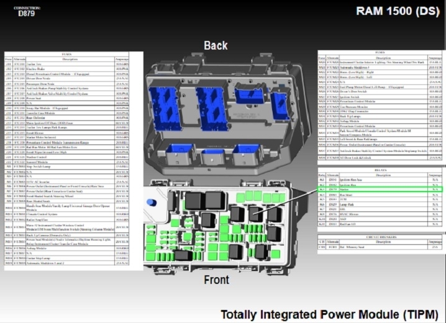Screen dimensions: 446x323
Task: Select the Rear Defroster fuse row
Action: click(x=66, y=118)
